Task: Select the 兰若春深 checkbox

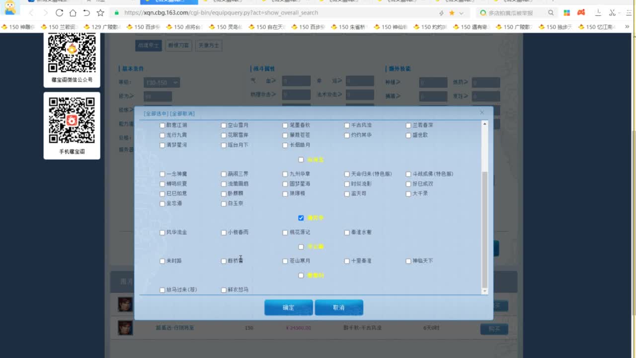Action: tap(408, 125)
